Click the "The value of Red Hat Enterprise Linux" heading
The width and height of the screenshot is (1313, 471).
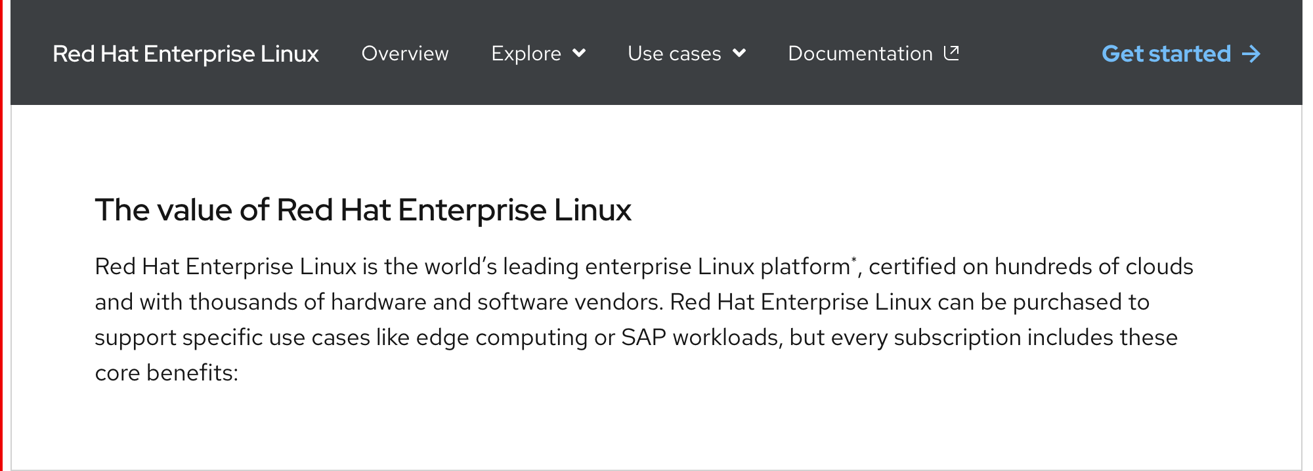363,210
